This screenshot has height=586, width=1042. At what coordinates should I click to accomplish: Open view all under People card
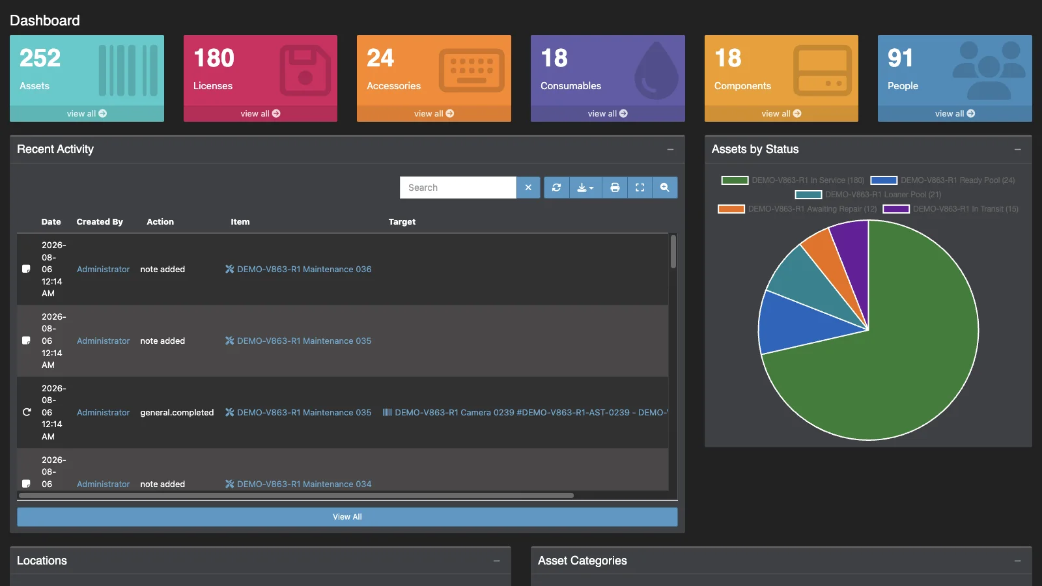(955, 113)
